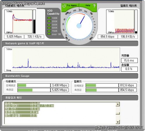The height and width of the screenshot is (131, 145).
Task: Click the 854,5 kbps upload speed field
Action: (108, 37)
